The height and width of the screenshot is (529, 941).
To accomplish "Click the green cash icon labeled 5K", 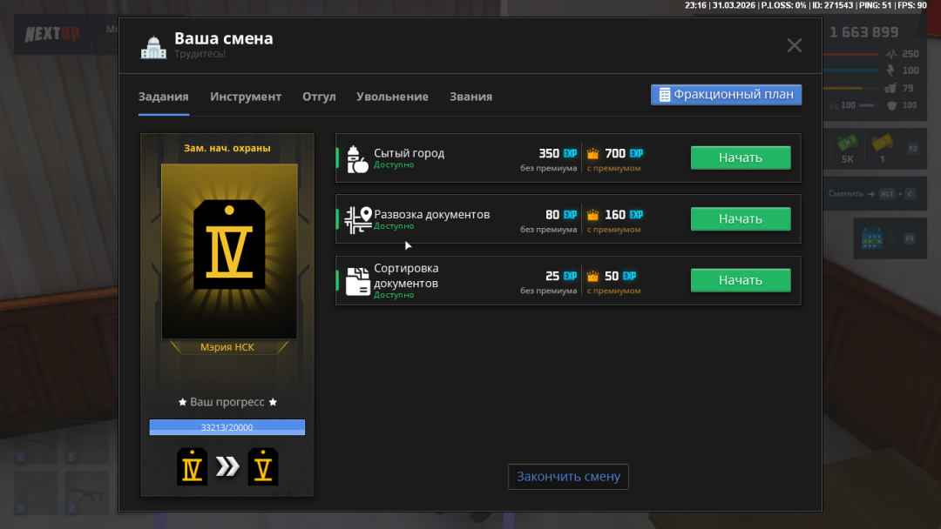I will (x=847, y=144).
